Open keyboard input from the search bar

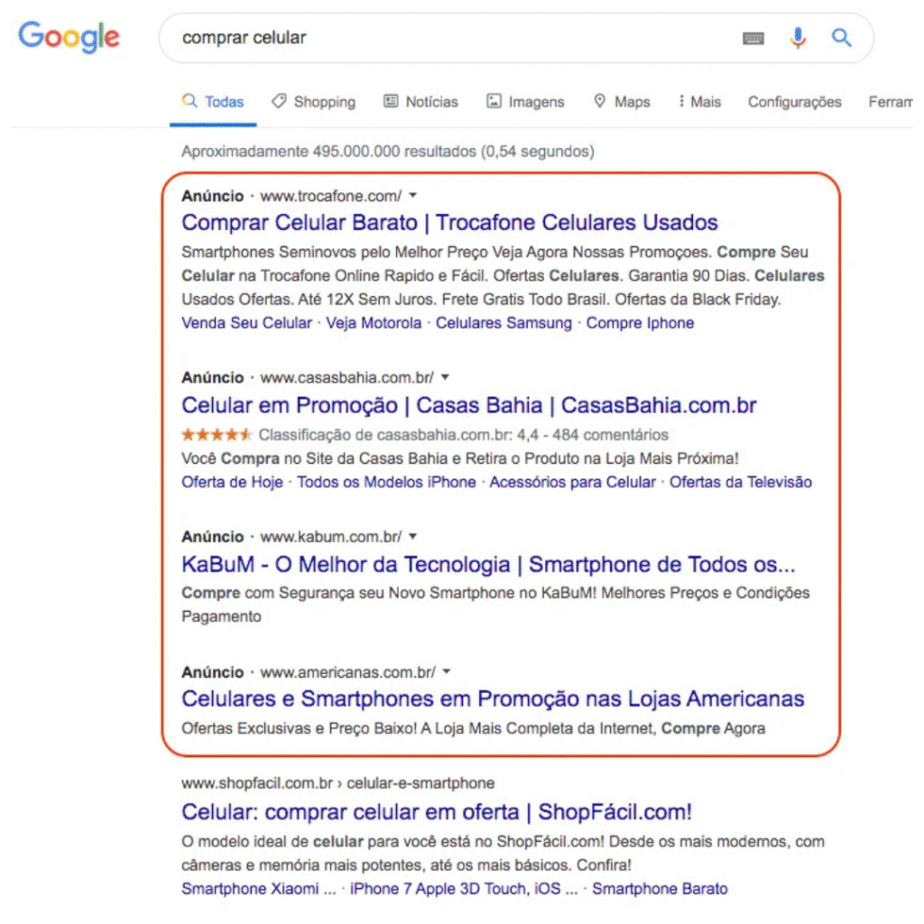coord(753,38)
